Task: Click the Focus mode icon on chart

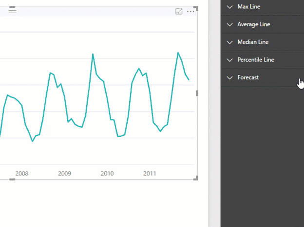Action: 179,11
